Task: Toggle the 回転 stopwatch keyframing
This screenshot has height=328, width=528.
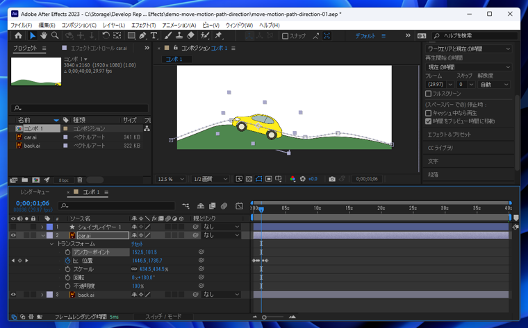Action: click(67, 277)
